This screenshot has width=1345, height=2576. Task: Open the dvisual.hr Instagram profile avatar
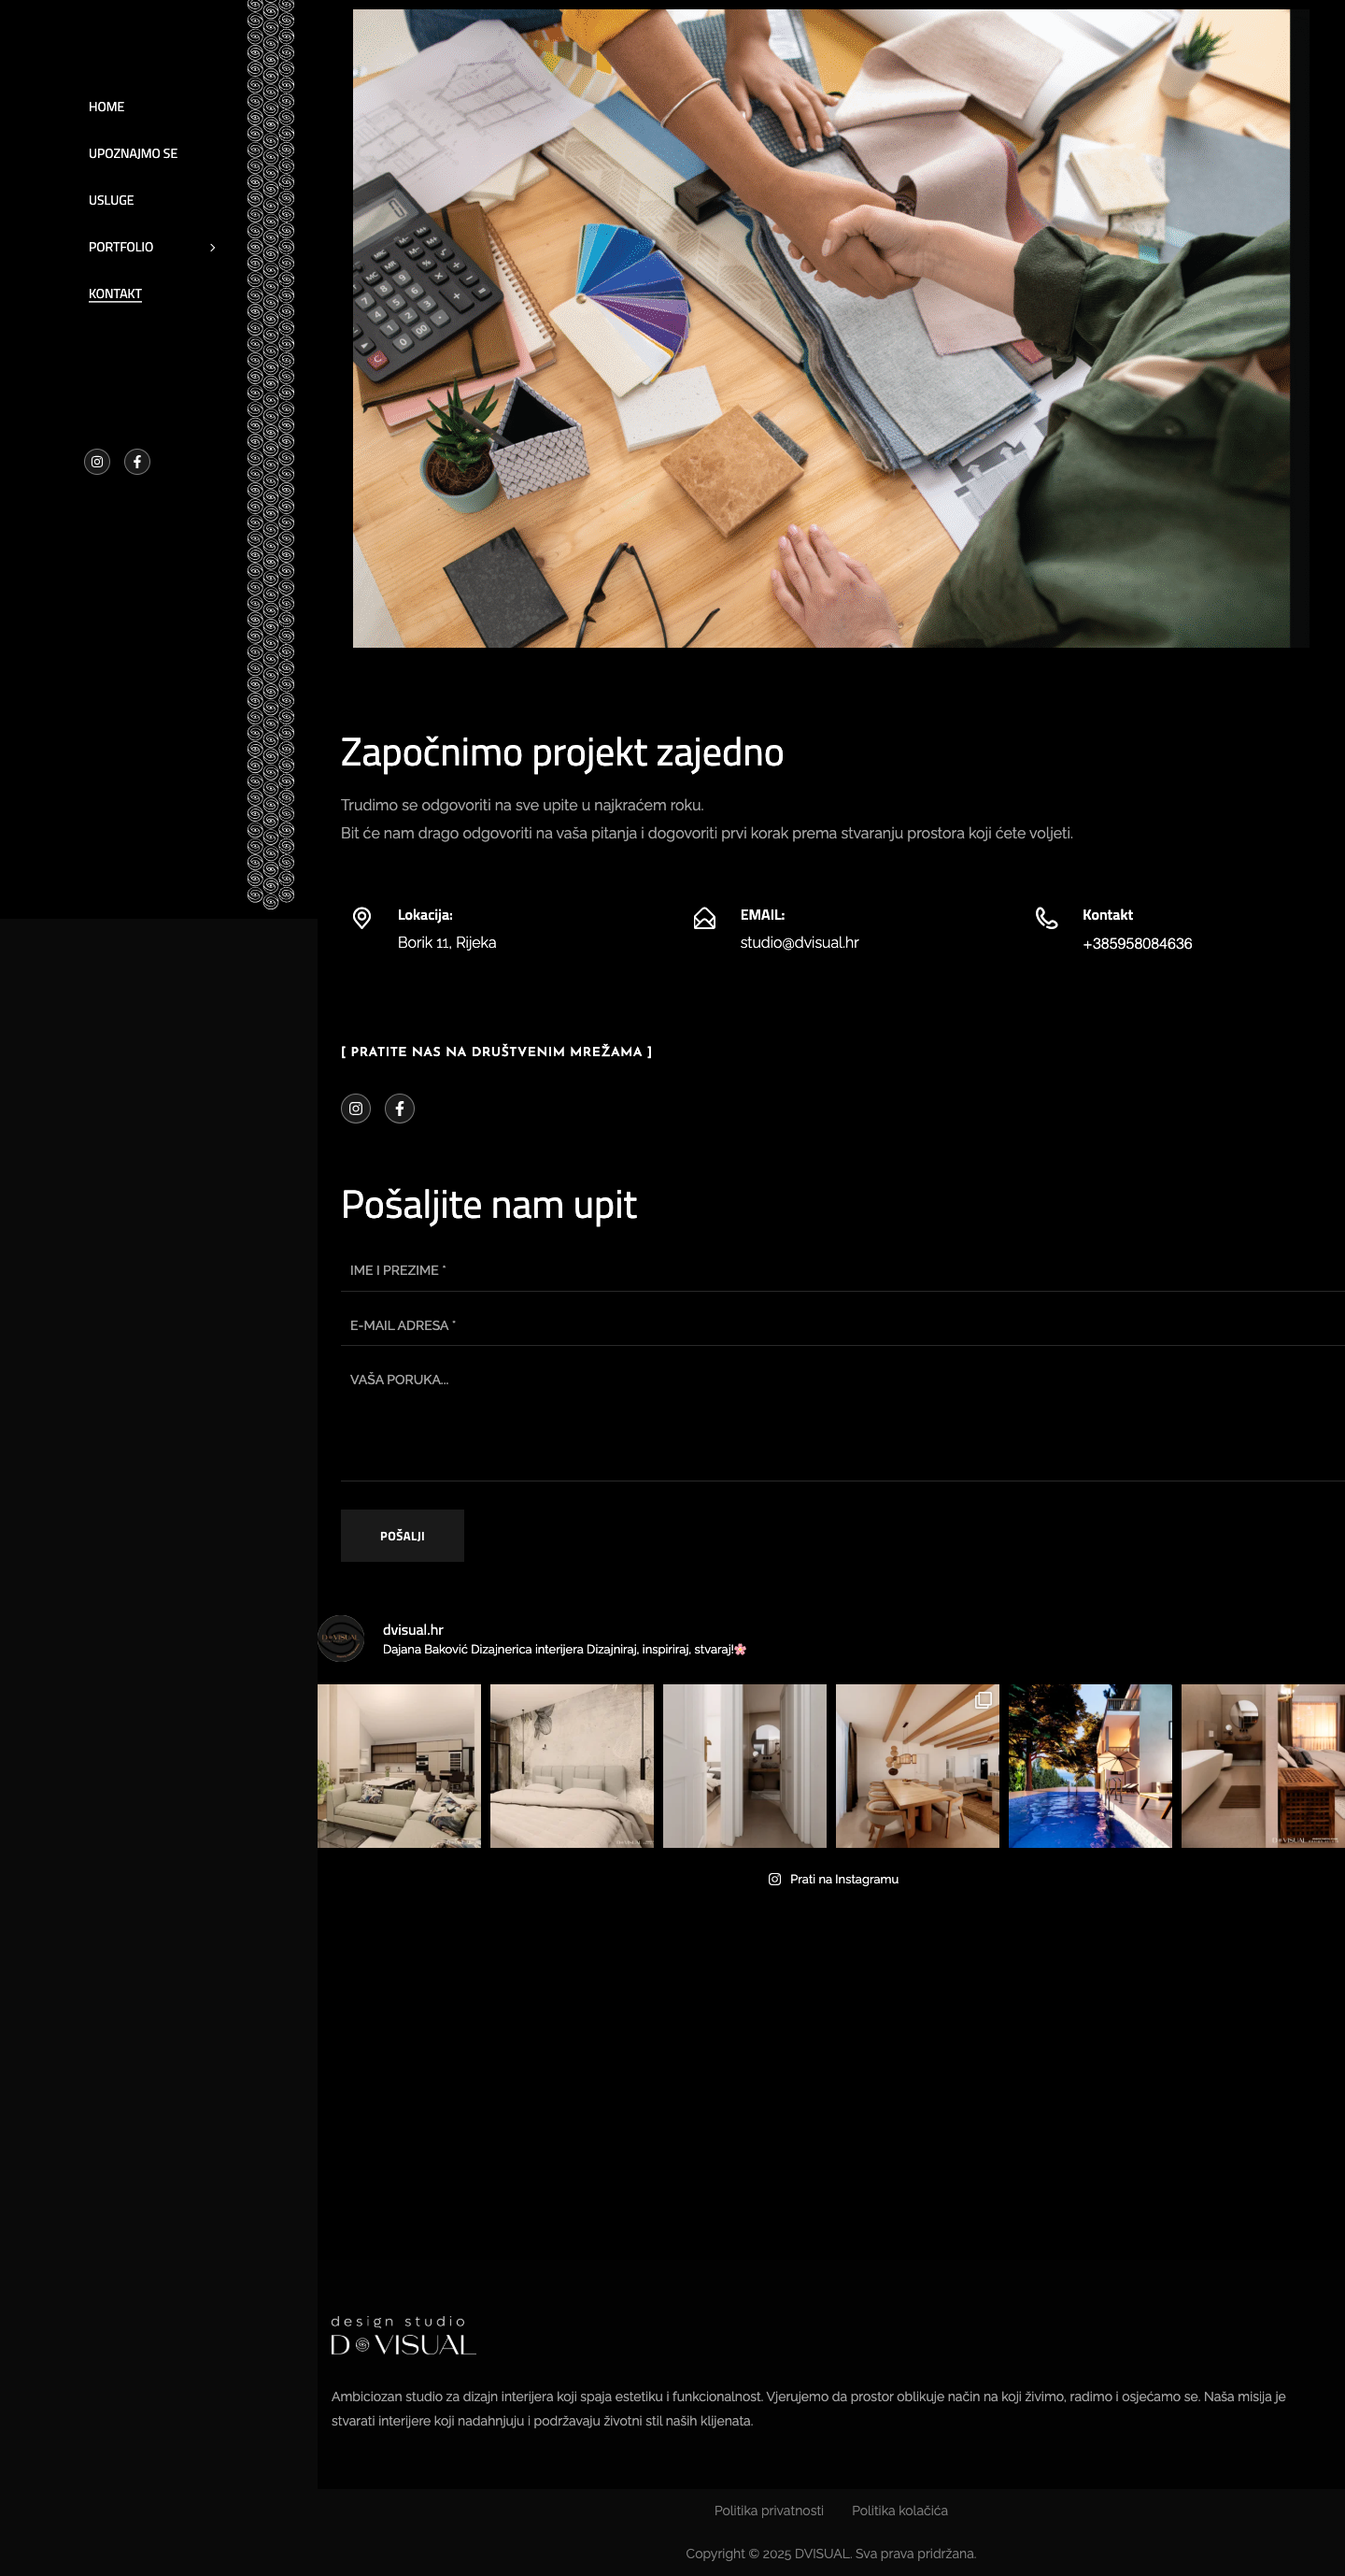click(x=341, y=1638)
